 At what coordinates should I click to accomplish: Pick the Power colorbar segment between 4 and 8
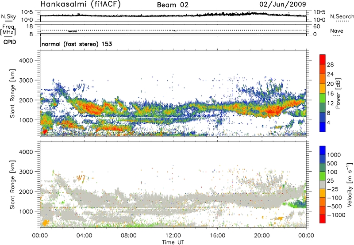323,117
